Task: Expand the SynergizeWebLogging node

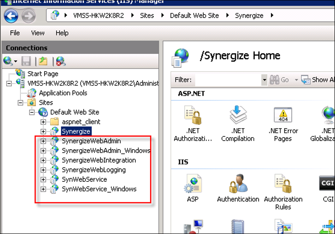Action: [x=43, y=170]
